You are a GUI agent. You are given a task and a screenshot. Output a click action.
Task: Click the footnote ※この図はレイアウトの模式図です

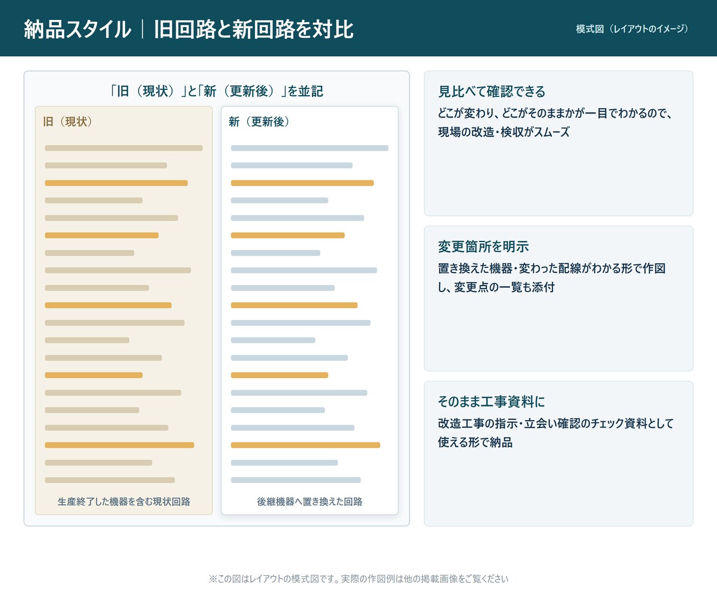(358, 579)
